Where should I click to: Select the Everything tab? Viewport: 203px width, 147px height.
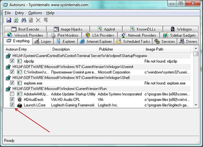point(18,41)
